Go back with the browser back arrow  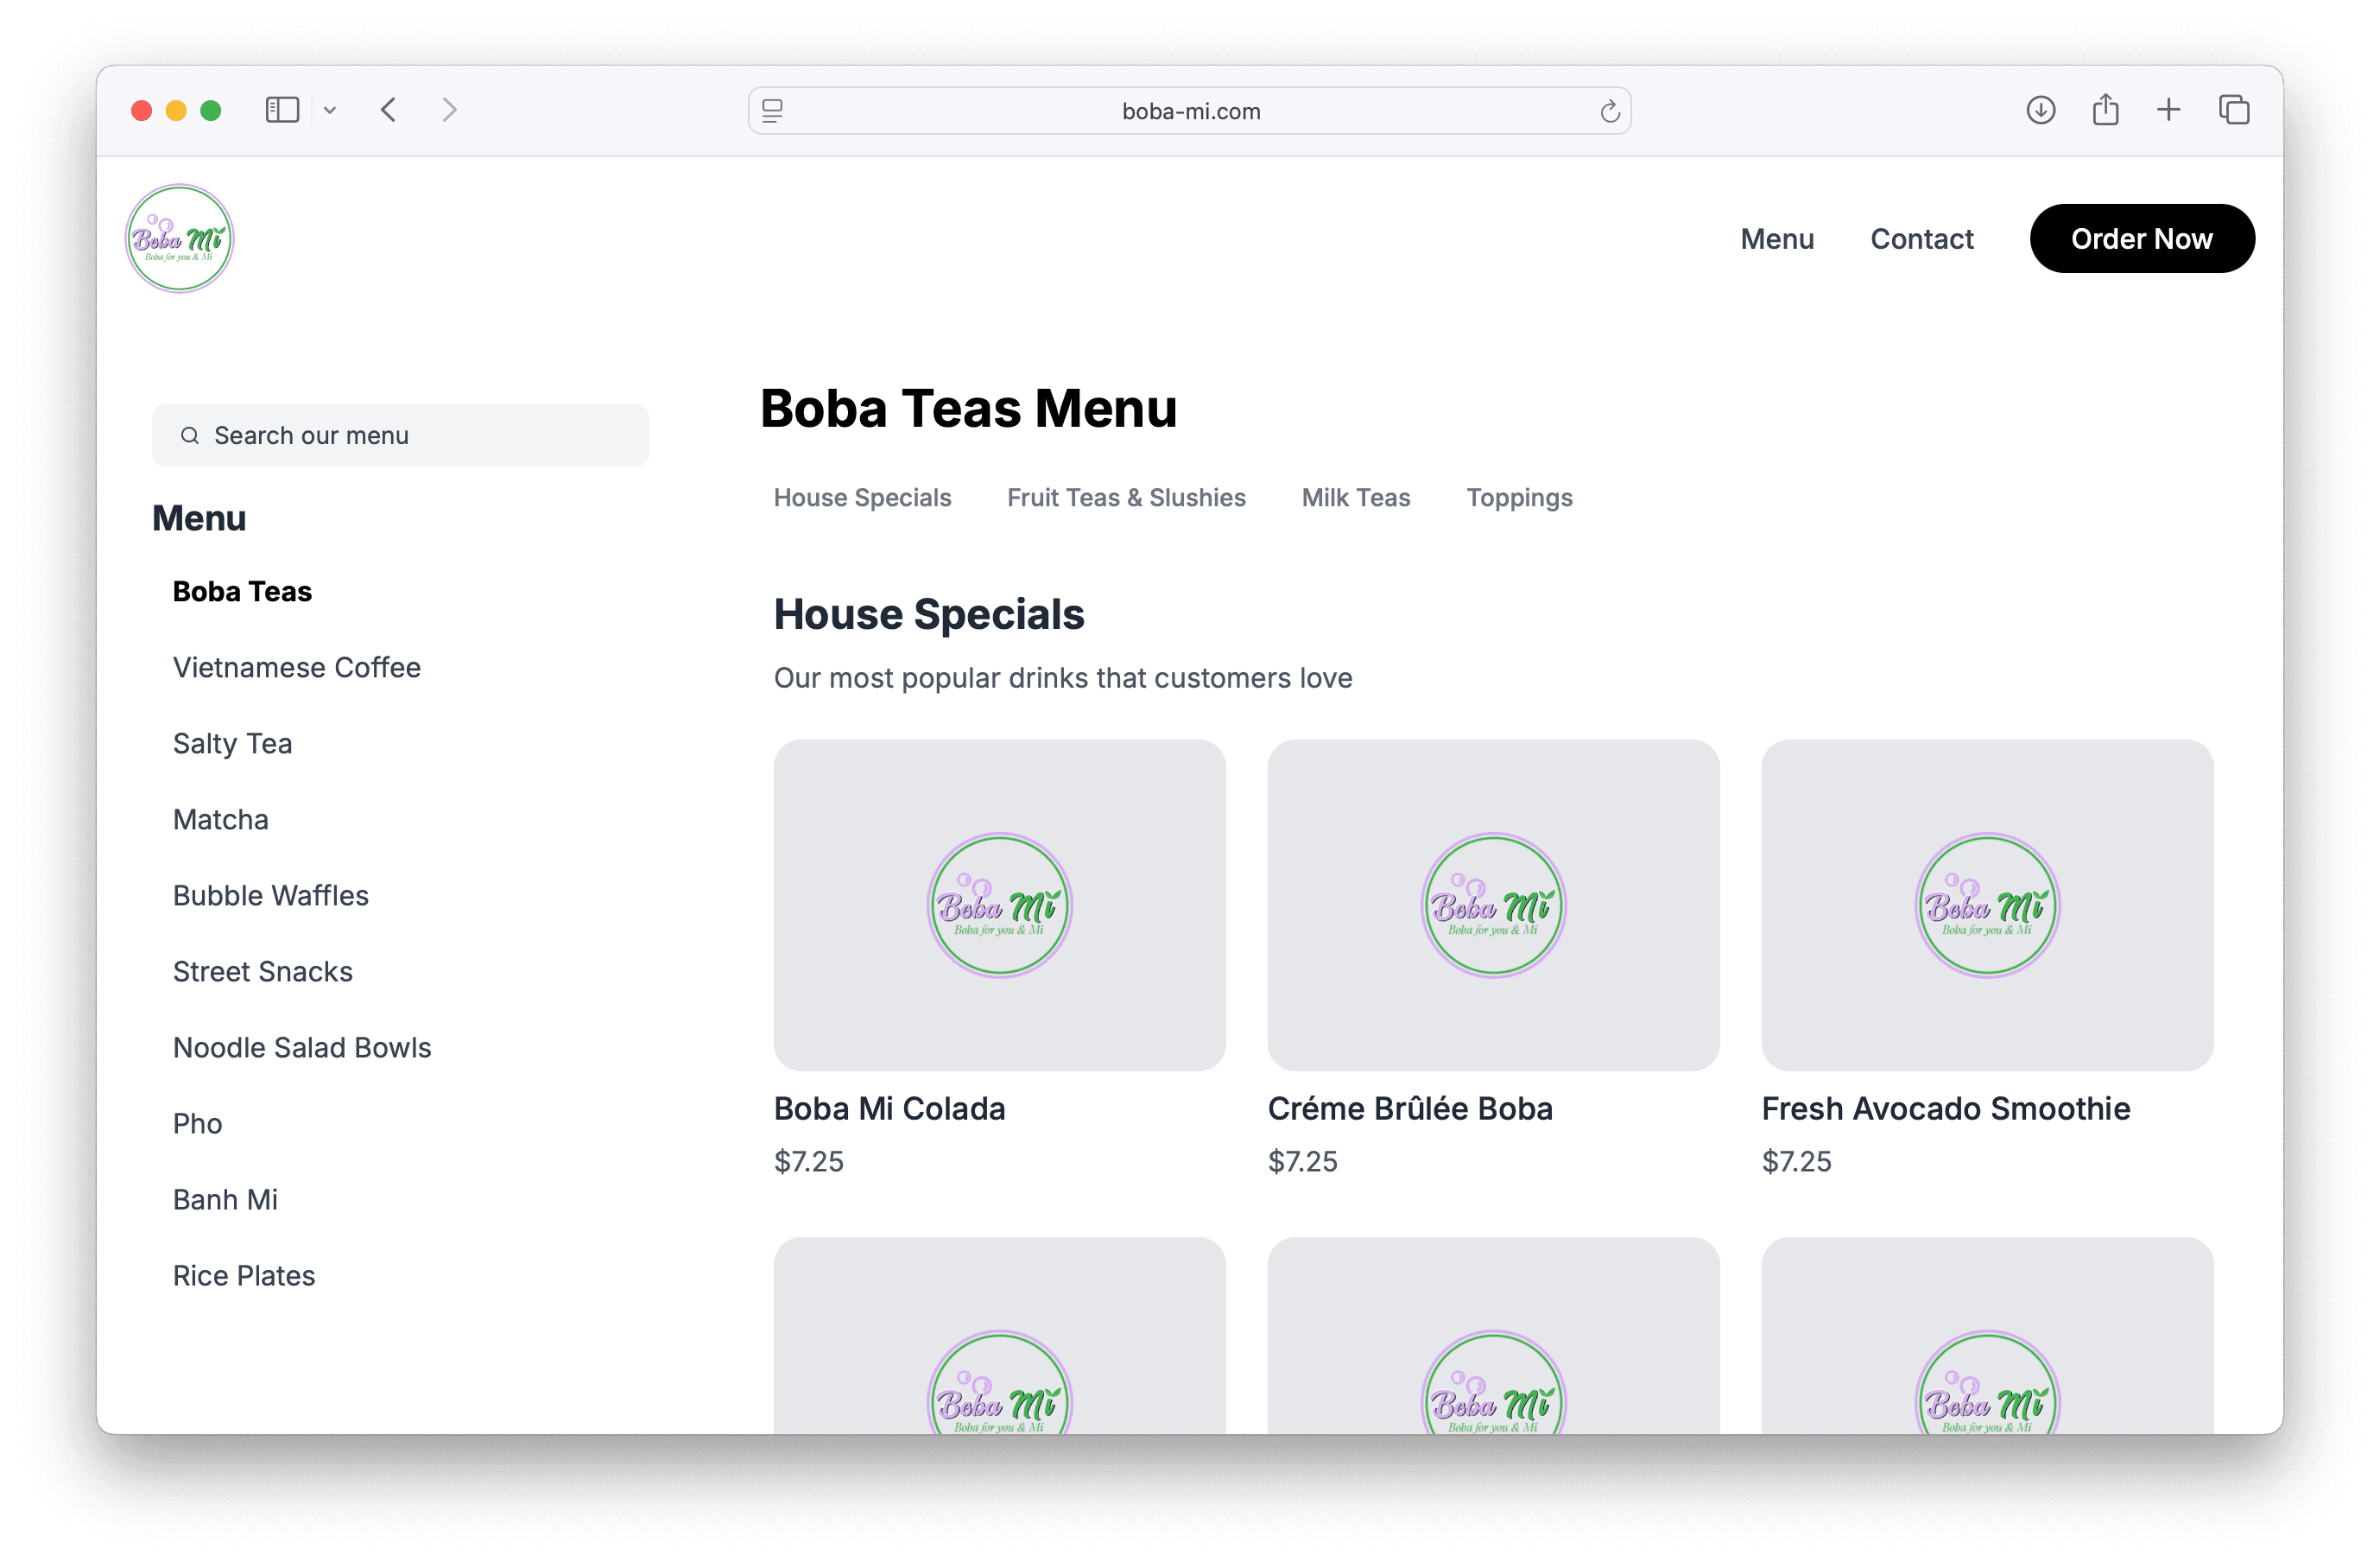point(389,110)
